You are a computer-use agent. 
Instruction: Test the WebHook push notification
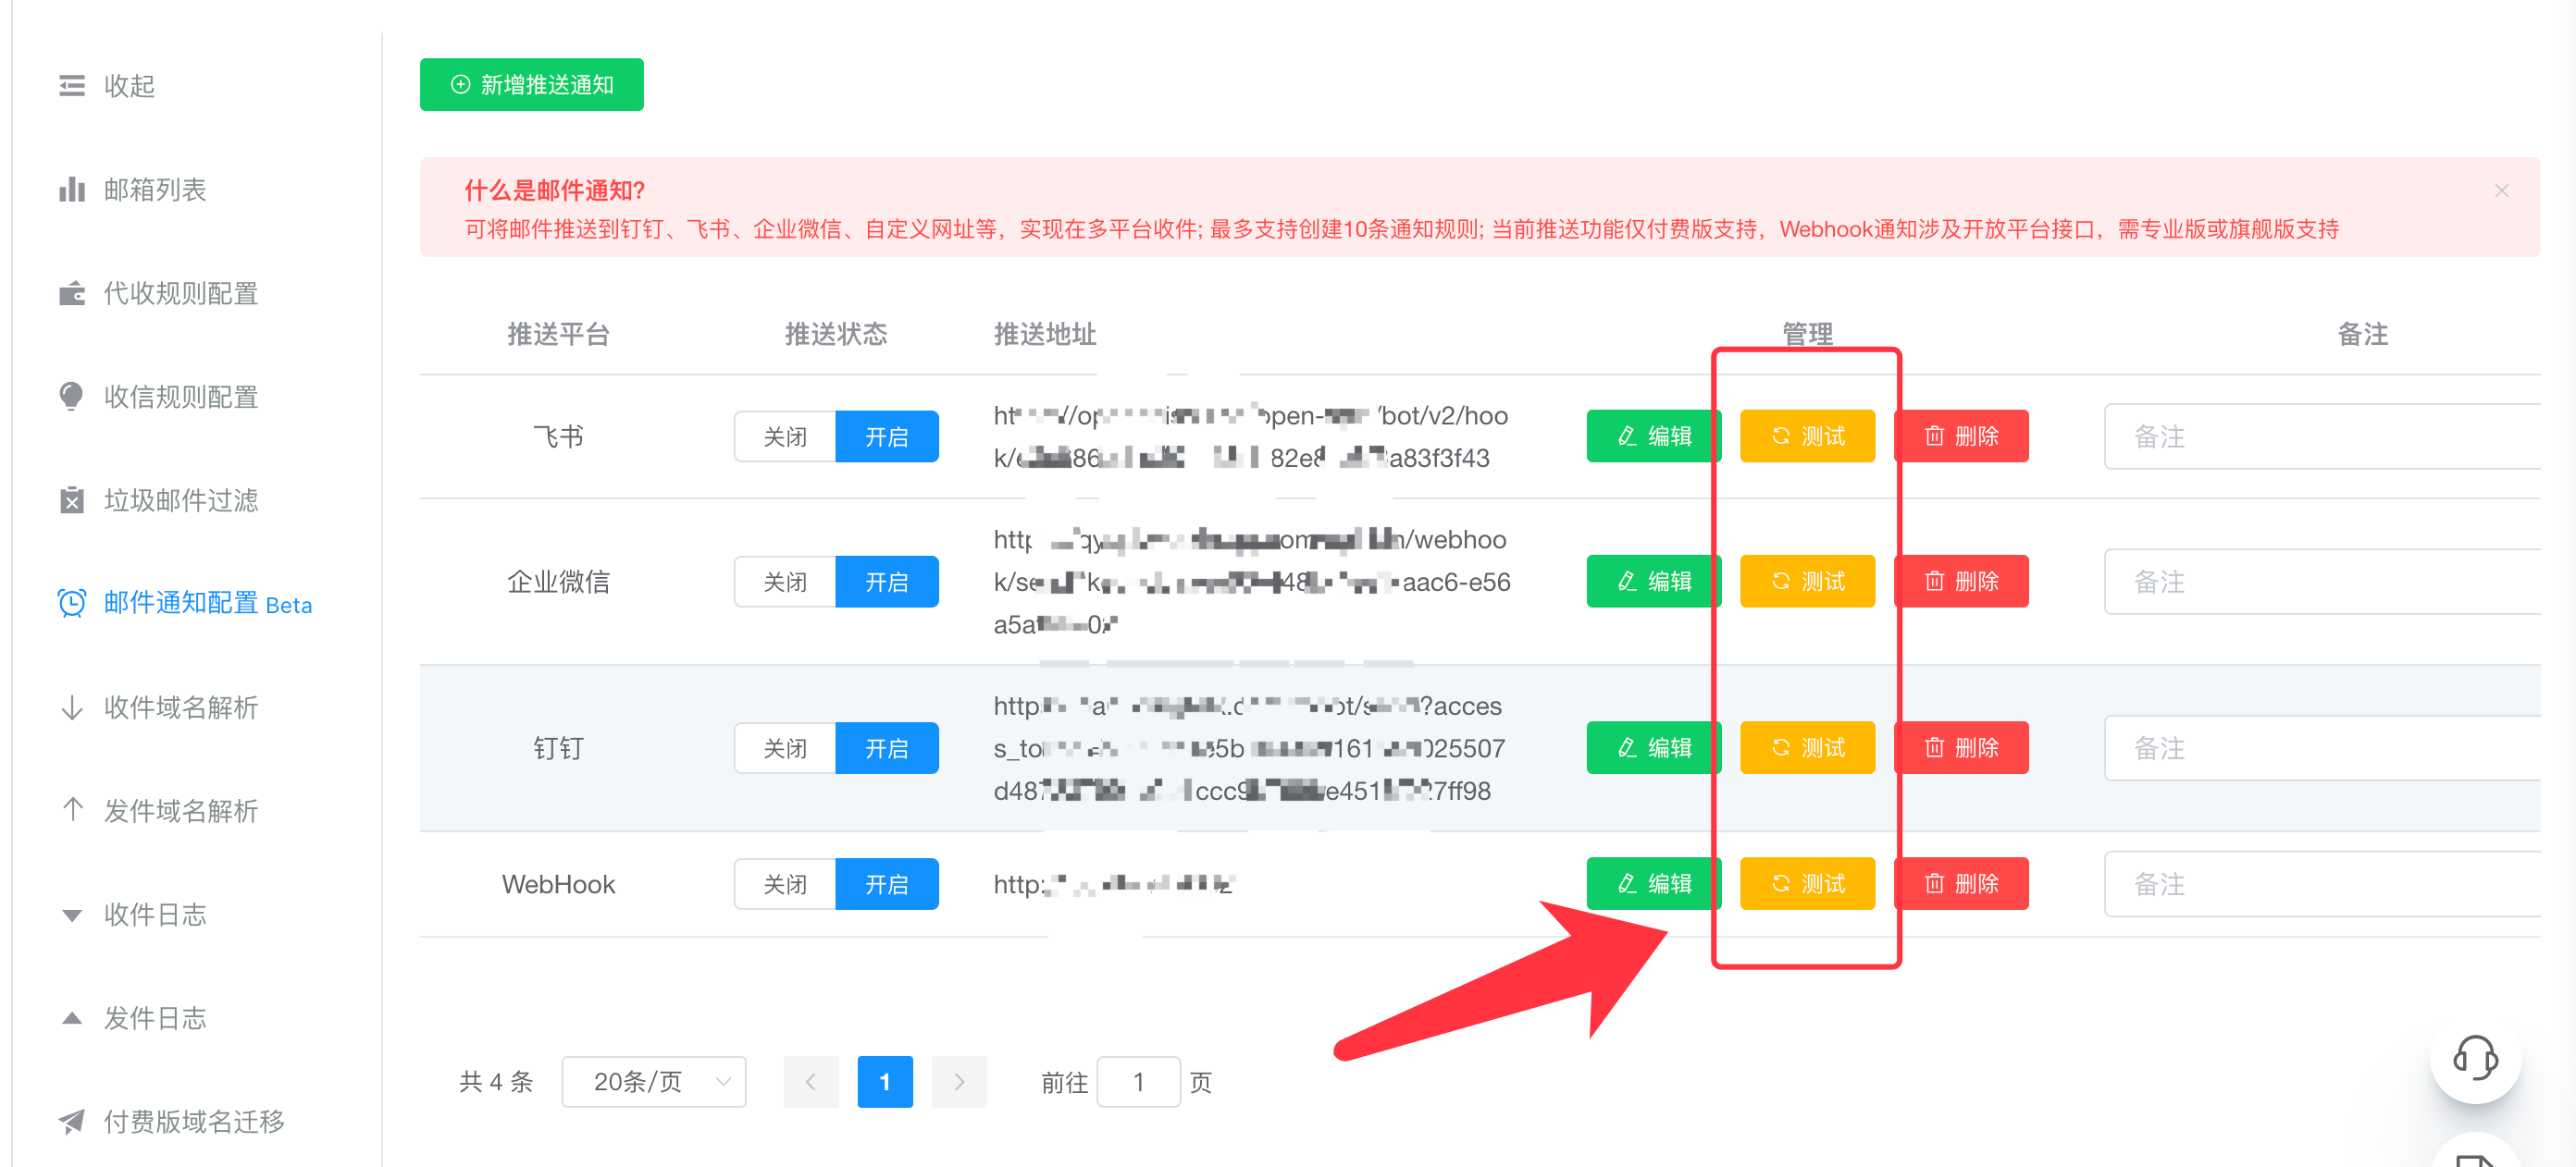pyautogui.click(x=1808, y=884)
